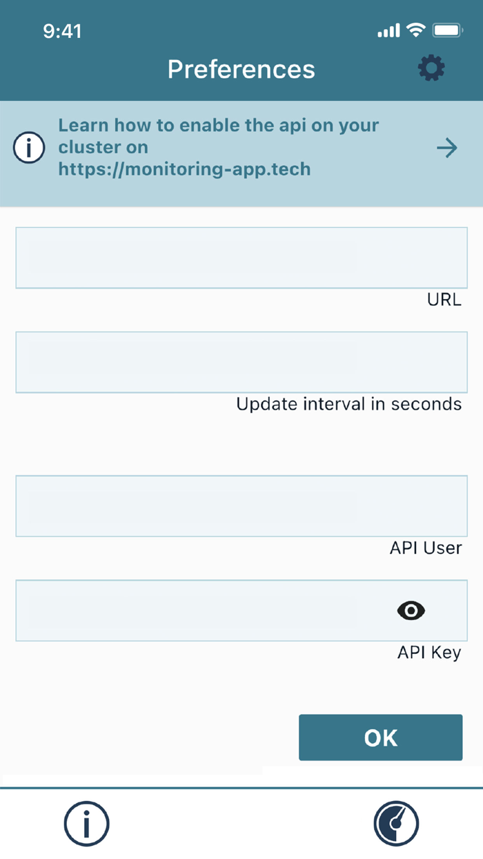483x859 pixels.
Task: Open the monitoring-app.tech link
Action: (x=185, y=169)
